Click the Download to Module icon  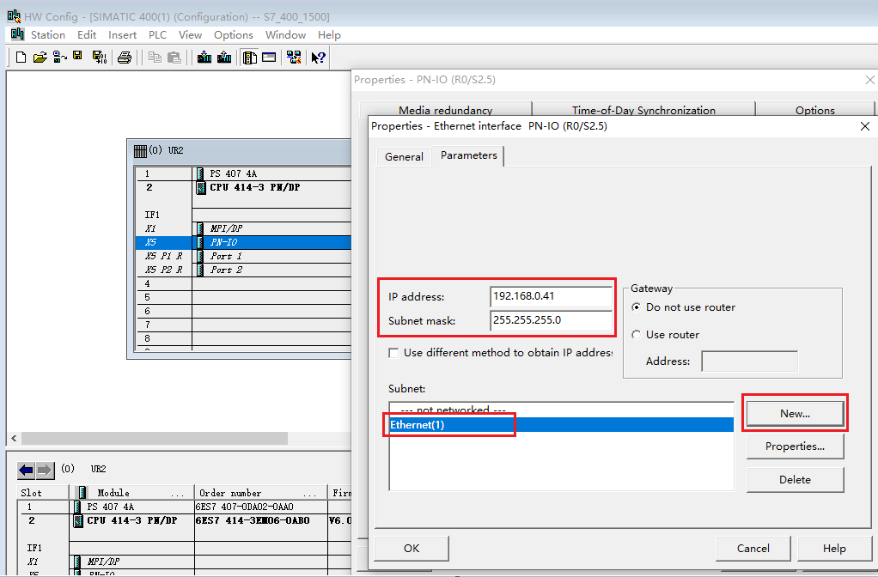(x=204, y=57)
